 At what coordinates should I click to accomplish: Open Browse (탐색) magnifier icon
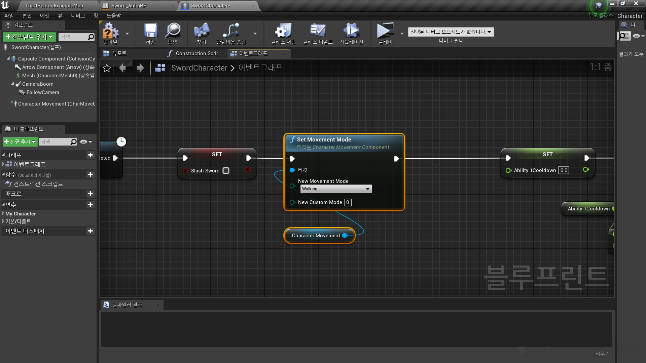coord(173,31)
